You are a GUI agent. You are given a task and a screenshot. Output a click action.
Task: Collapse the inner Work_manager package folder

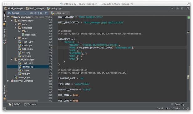12,60
